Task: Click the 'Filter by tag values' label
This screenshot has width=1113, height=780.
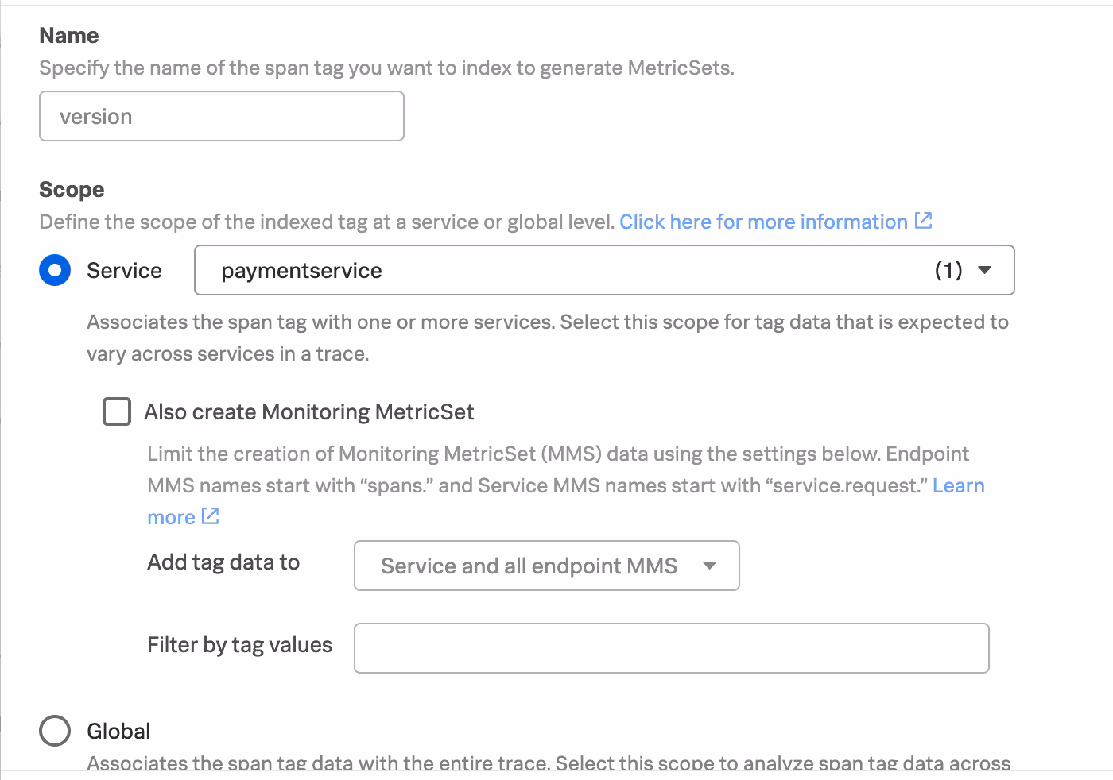Action: click(239, 645)
